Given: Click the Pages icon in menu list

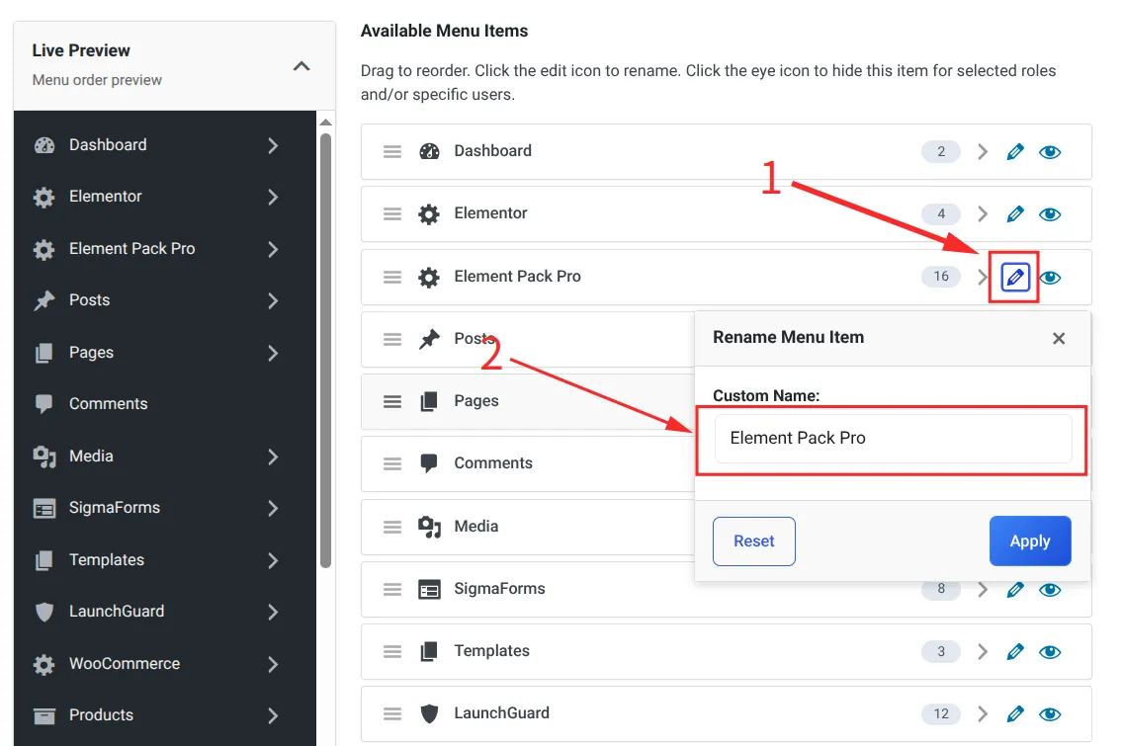Looking at the screenshot, I should (x=429, y=401).
